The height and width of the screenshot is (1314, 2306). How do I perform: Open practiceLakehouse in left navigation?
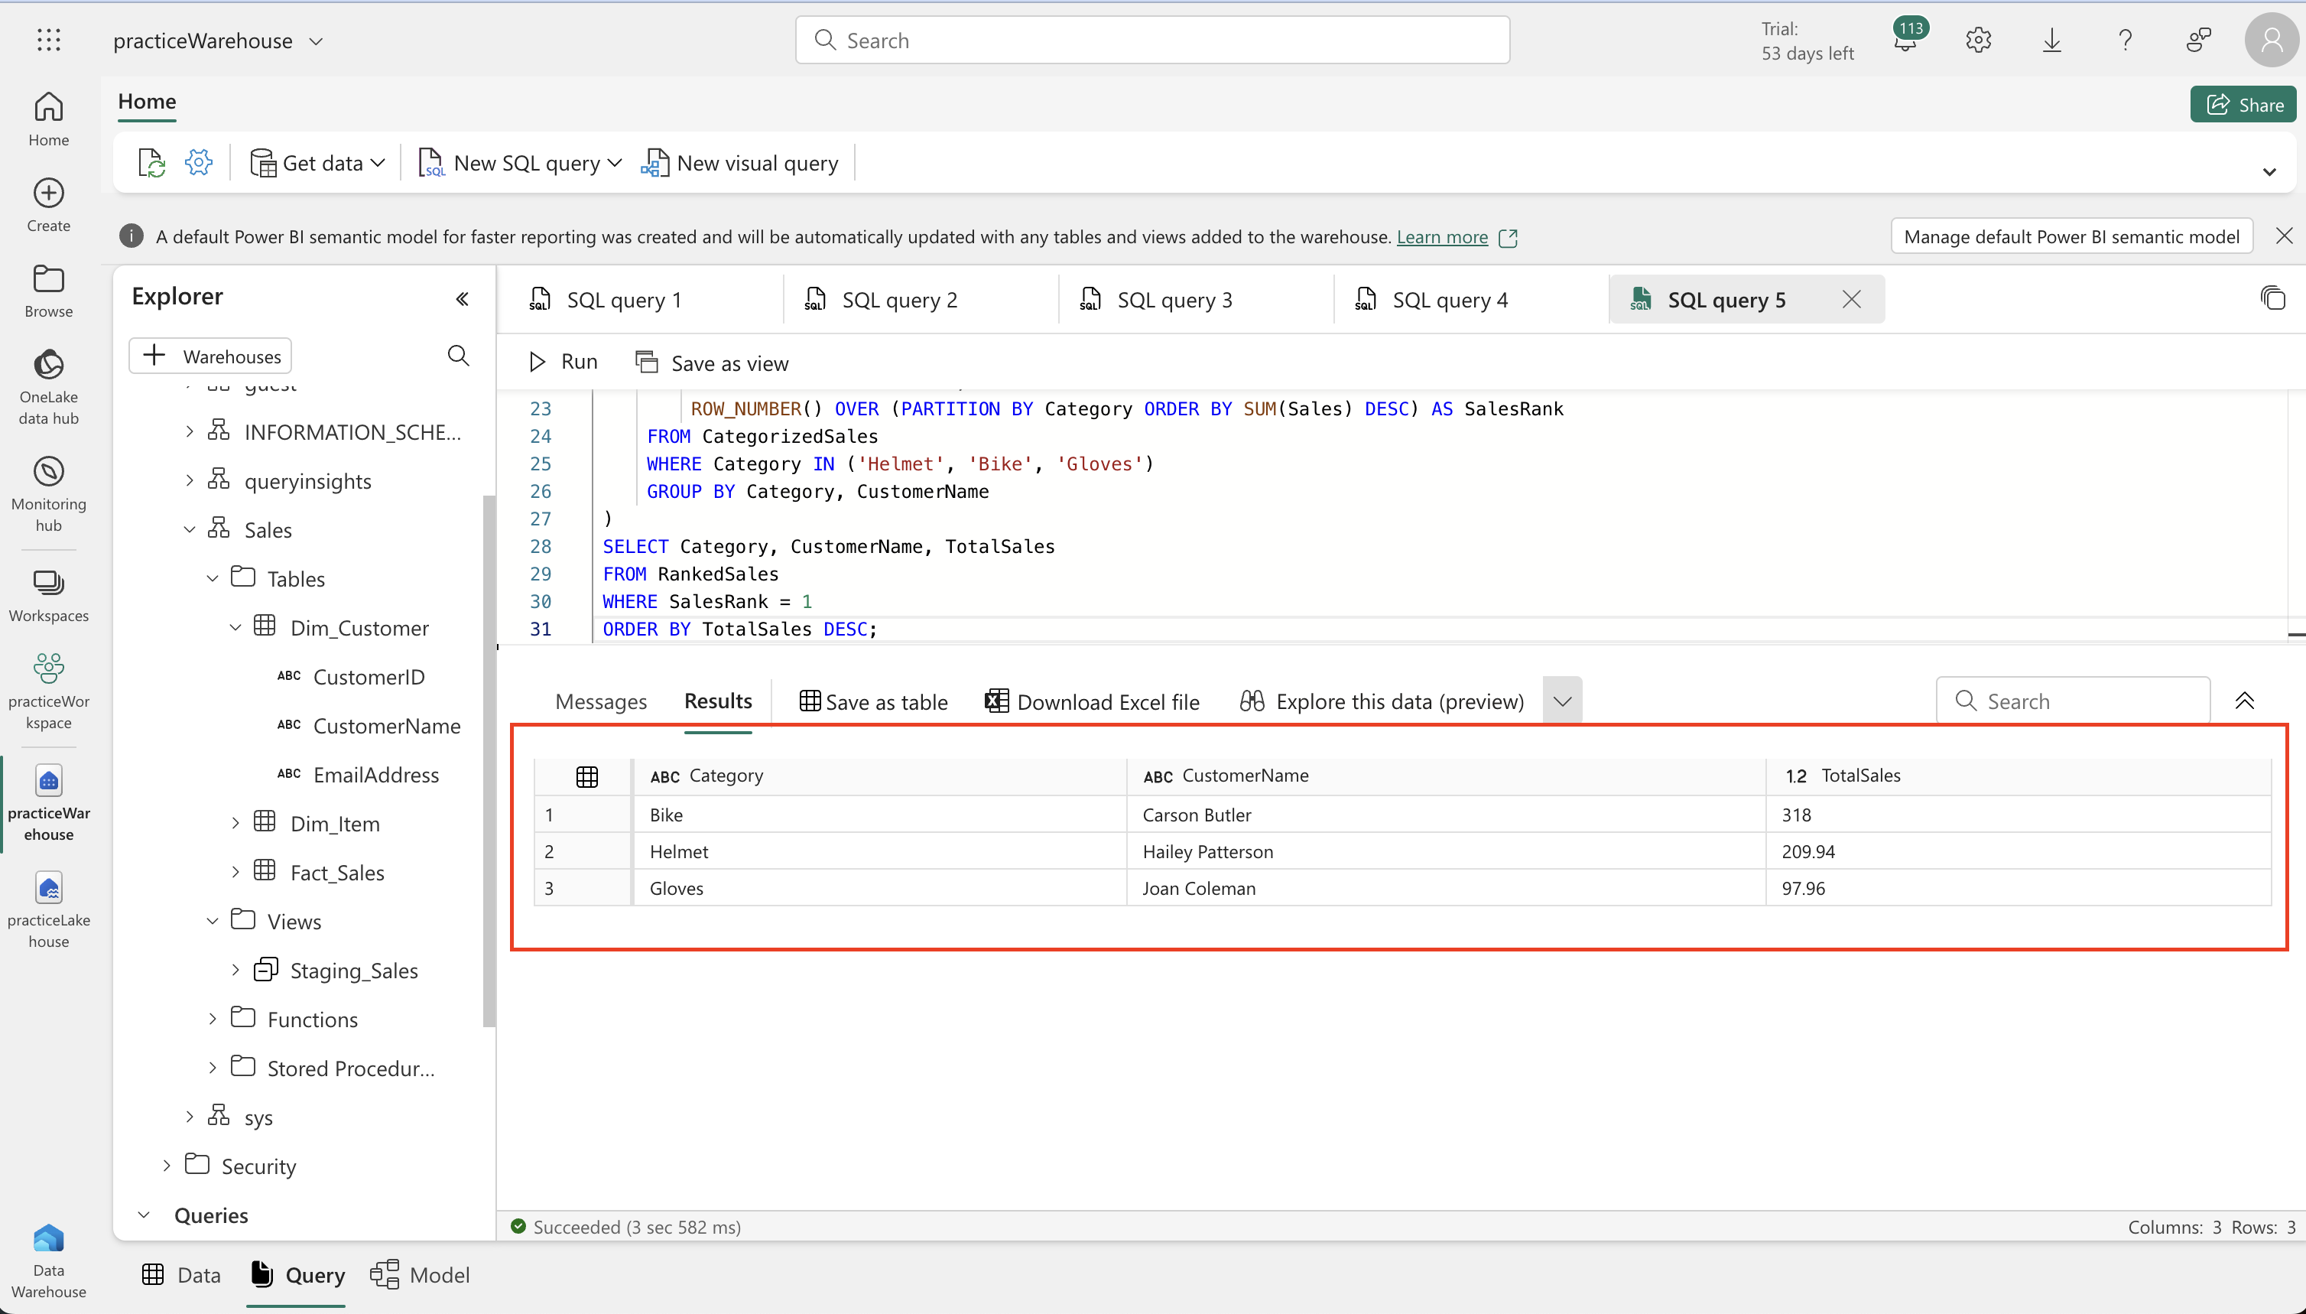tap(49, 909)
